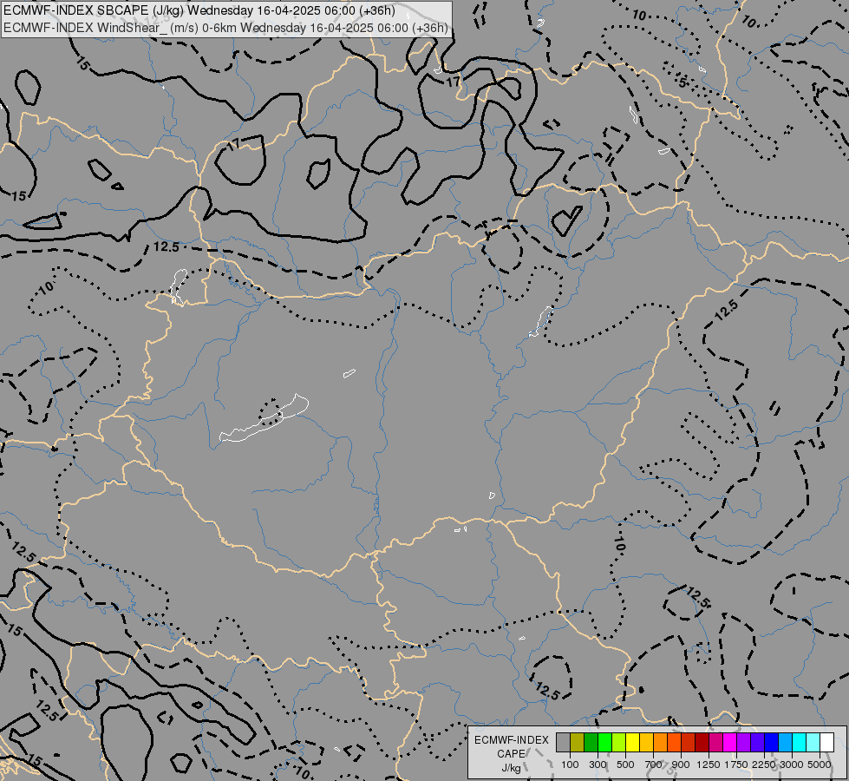Click the olive swatch above 100 in the legend
Screen dimensions: 849x781
point(577,742)
